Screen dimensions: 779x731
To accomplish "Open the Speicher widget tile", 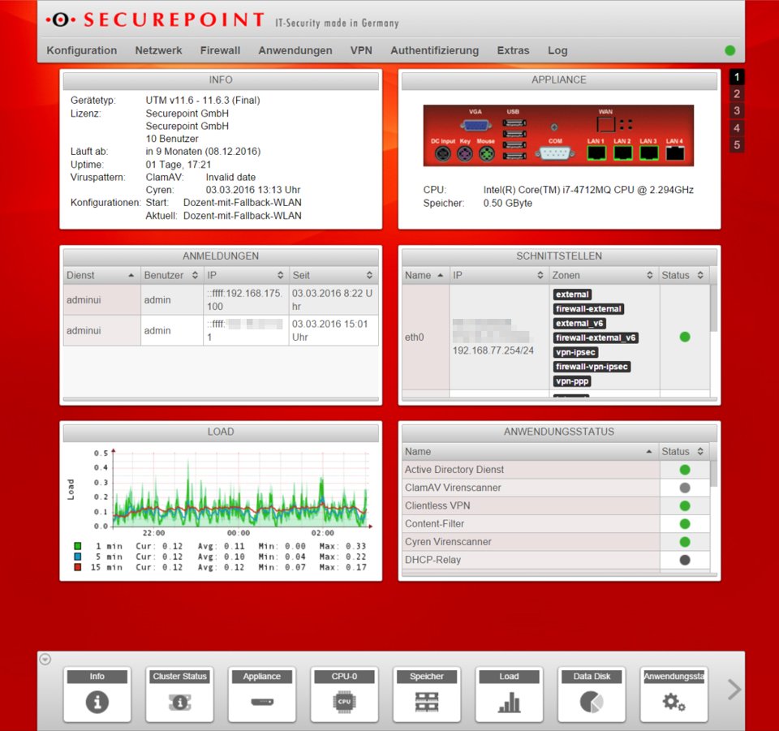I will point(427,694).
